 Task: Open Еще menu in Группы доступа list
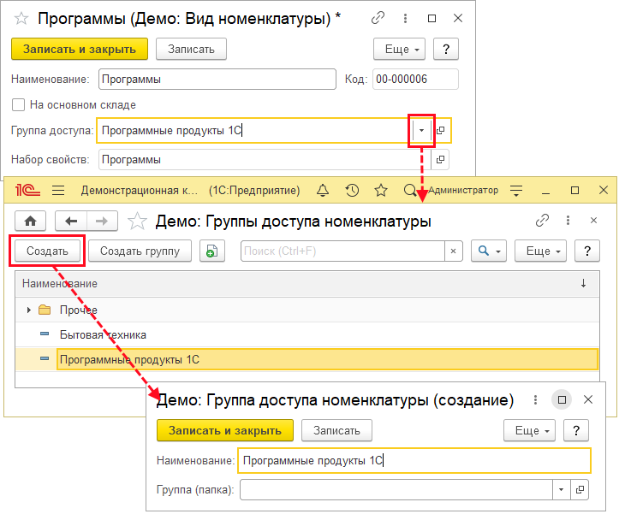[540, 251]
